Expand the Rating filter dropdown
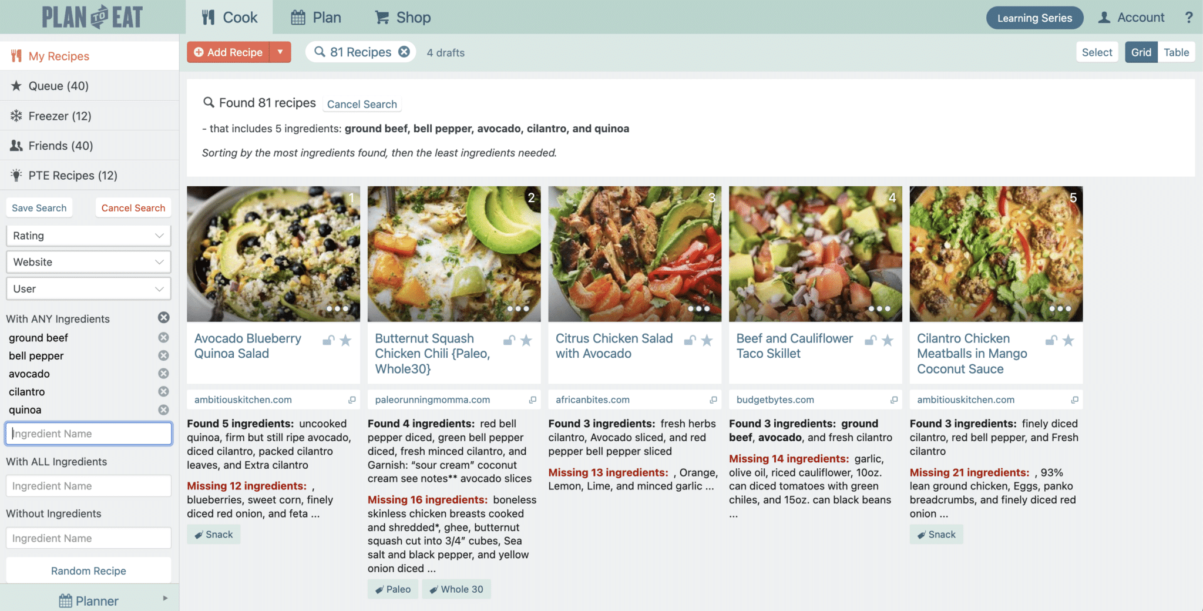This screenshot has width=1203, height=611. point(89,236)
